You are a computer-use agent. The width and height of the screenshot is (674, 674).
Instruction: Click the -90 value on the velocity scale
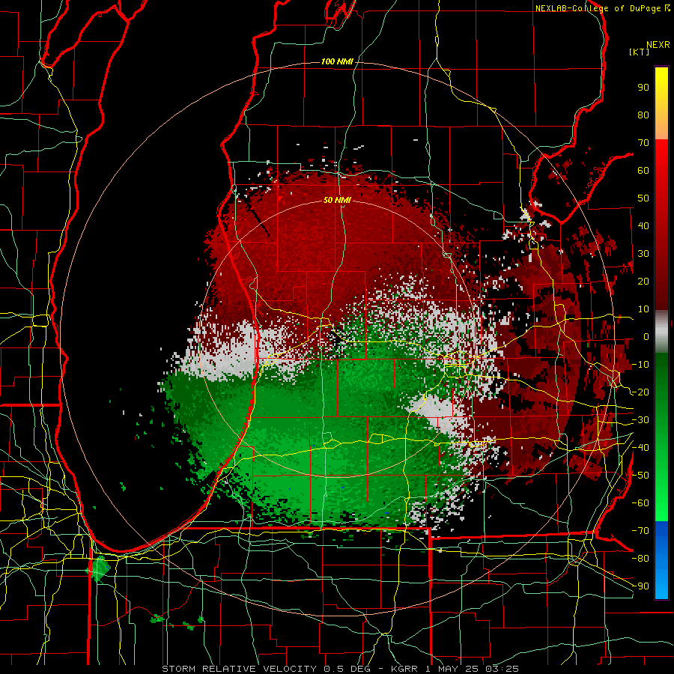pos(640,586)
